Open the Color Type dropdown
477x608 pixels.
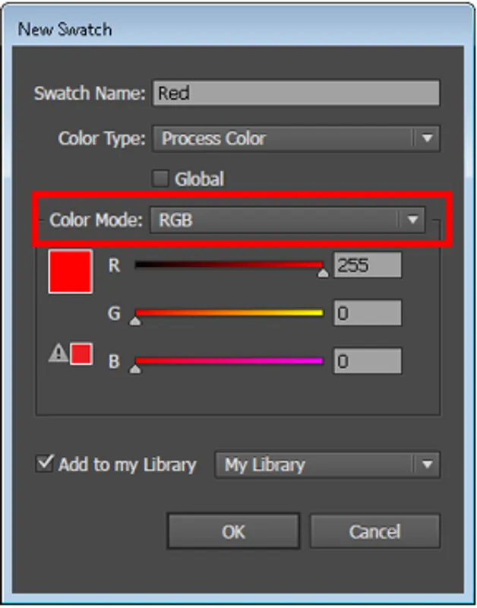point(426,139)
